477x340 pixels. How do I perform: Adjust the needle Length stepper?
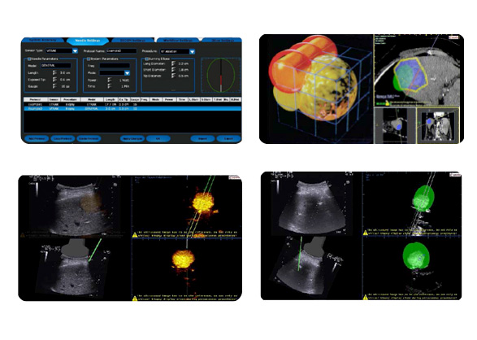pyautogui.click(x=54, y=72)
